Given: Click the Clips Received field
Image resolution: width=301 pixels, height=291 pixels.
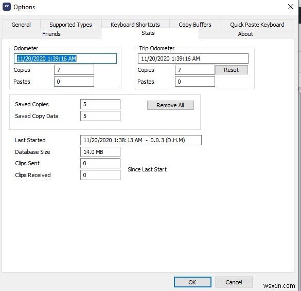Looking at the screenshot, I should (100, 175).
